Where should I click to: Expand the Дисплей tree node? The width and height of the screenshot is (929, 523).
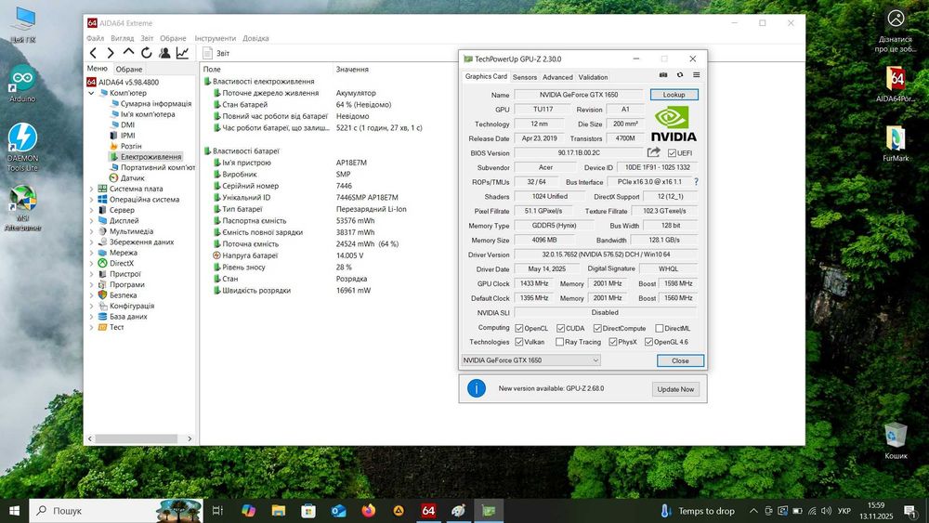click(91, 221)
